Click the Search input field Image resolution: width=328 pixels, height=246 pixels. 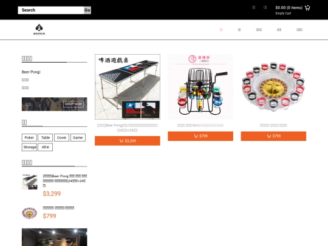tap(51, 10)
